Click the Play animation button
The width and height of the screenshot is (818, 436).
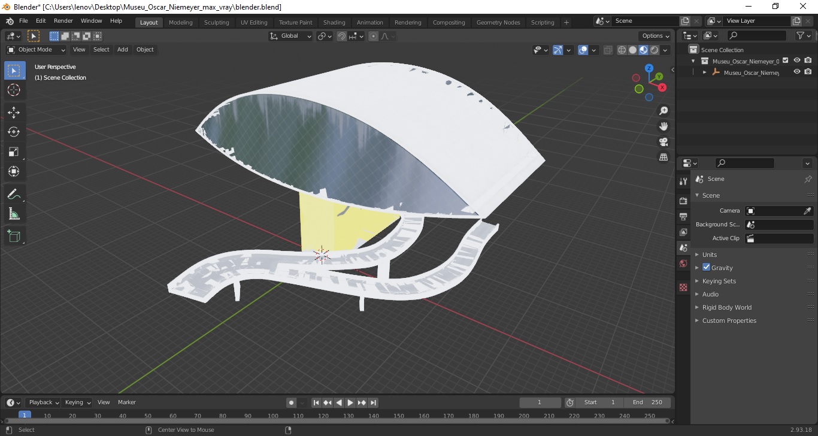(350, 402)
